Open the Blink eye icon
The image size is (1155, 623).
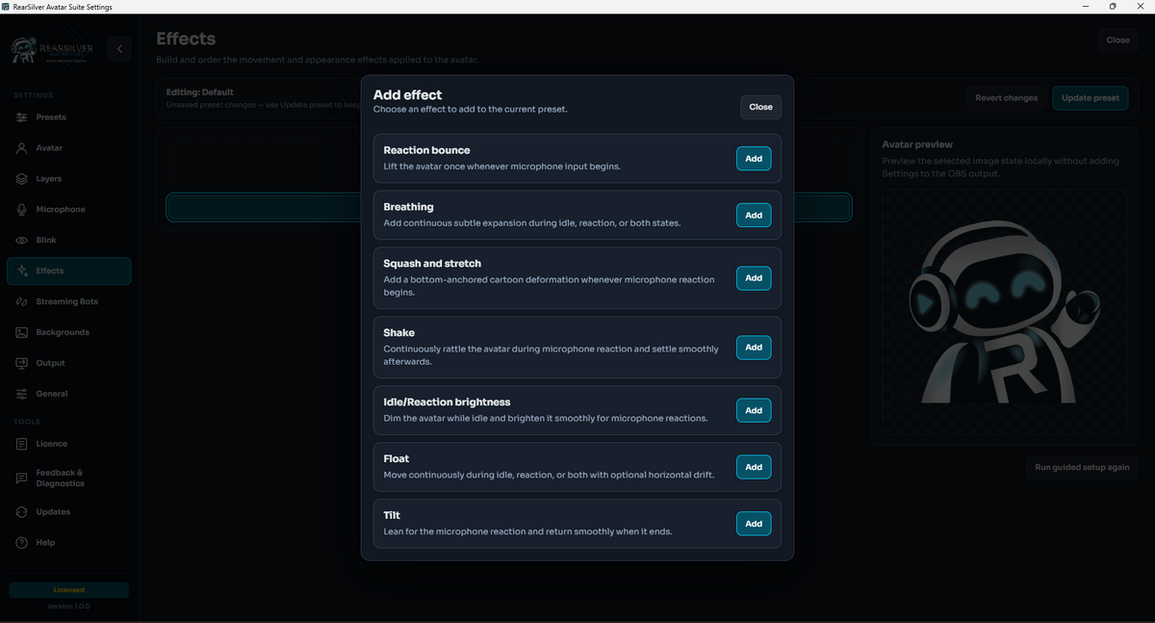coord(21,241)
